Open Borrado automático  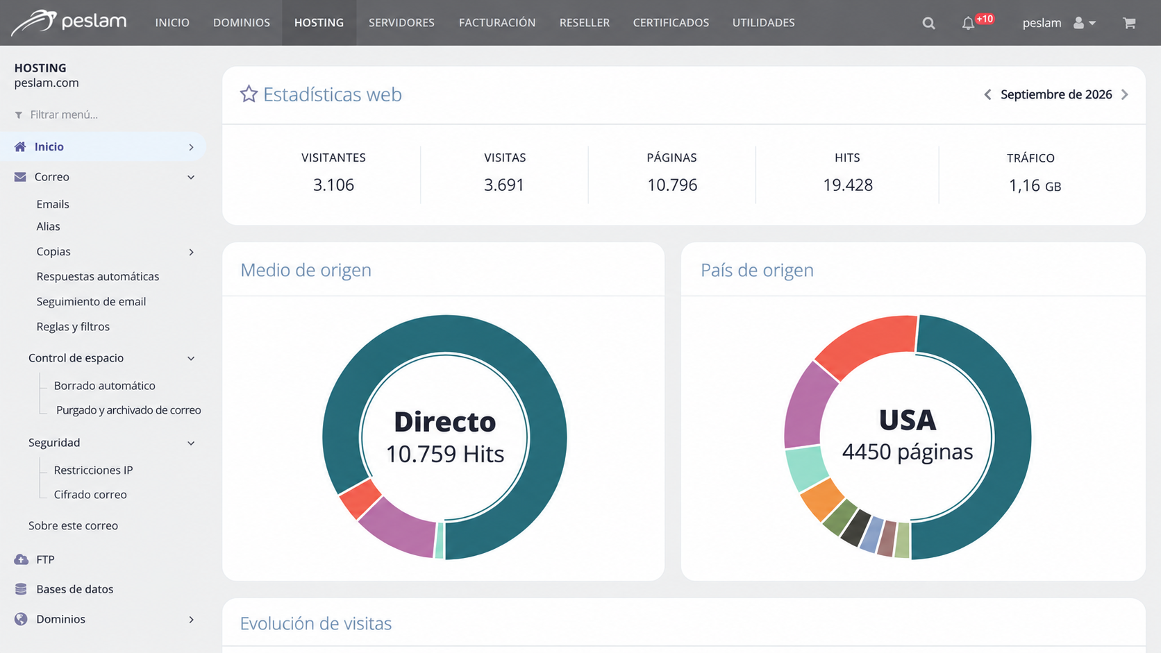(x=104, y=385)
